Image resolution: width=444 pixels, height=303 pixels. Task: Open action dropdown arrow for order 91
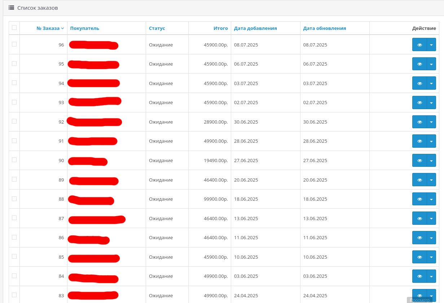431,141
